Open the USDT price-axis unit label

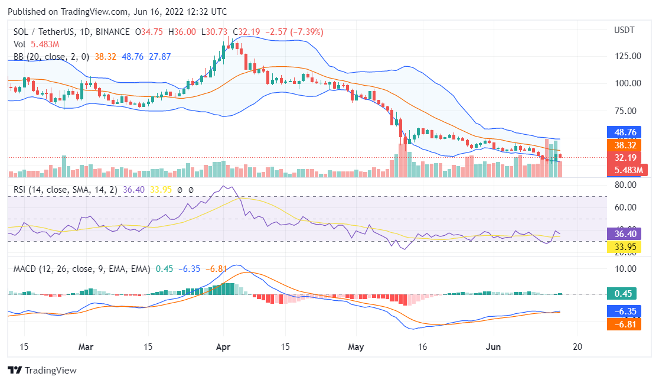point(625,28)
